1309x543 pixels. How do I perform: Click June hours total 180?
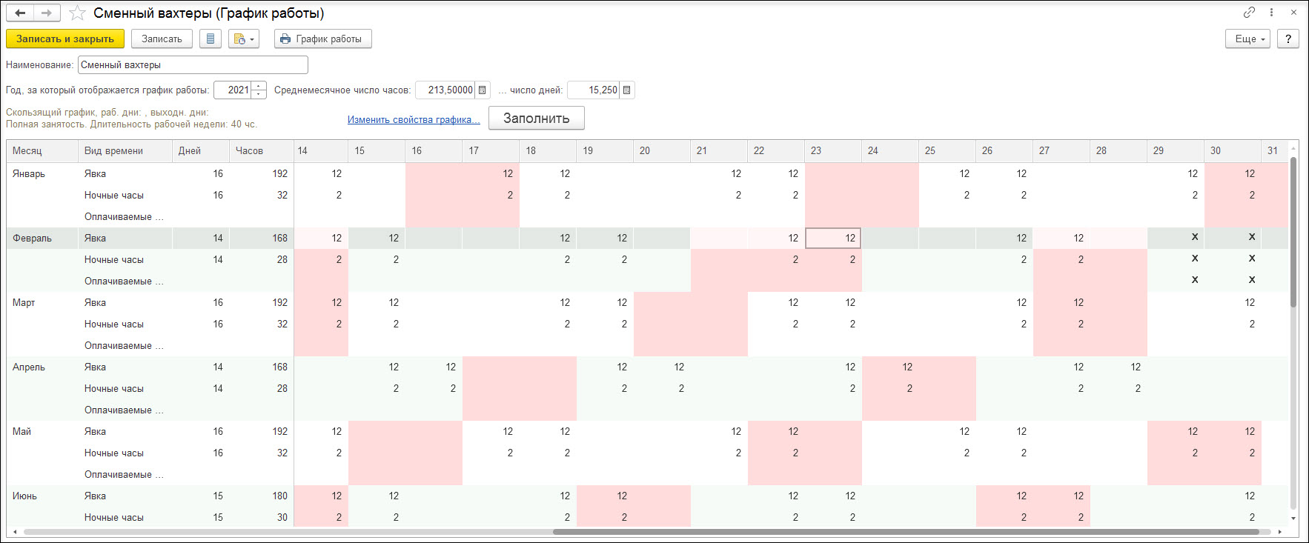(279, 496)
